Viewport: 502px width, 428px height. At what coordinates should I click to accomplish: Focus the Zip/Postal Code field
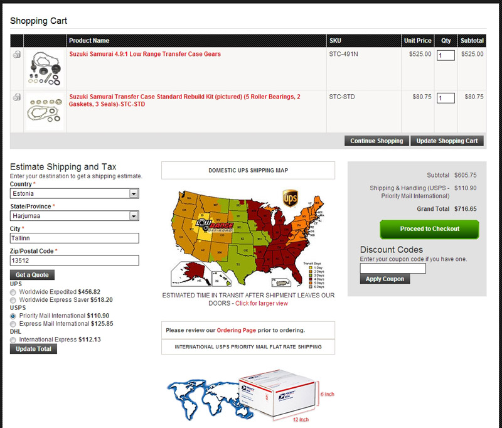pos(74,260)
